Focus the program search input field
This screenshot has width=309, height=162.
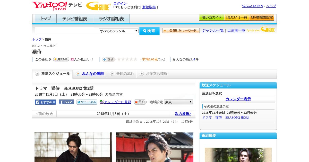pyautogui.click(x=67, y=31)
